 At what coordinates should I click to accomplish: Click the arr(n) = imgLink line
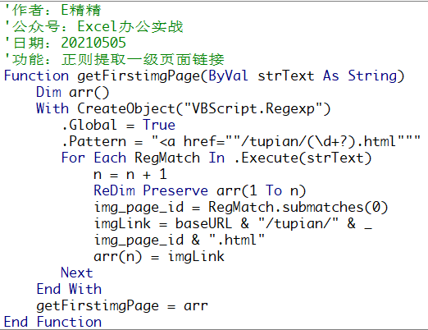click(159, 256)
